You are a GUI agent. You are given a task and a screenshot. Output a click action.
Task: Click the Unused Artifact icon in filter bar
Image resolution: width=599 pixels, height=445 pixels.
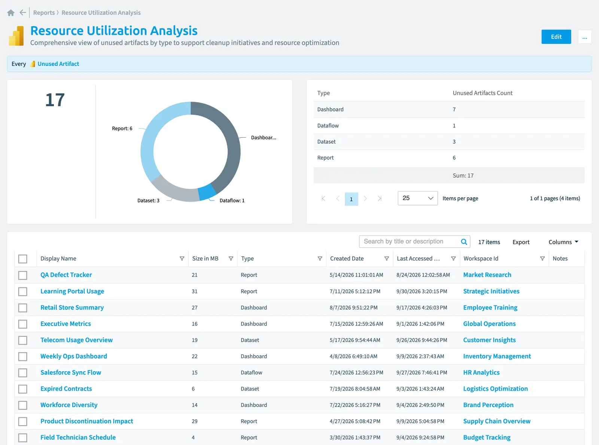click(33, 64)
